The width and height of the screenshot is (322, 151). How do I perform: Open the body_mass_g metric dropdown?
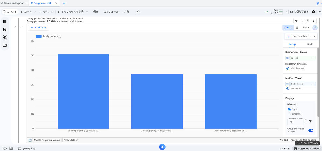(303, 84)
